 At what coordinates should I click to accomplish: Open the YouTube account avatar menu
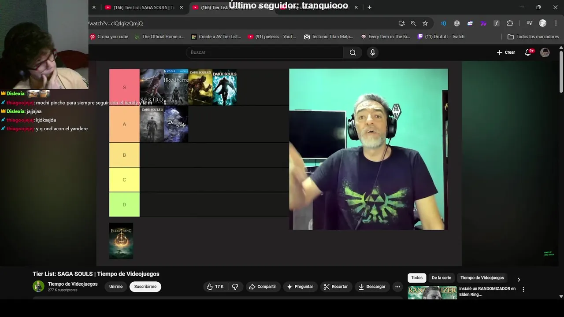[545, 52]
